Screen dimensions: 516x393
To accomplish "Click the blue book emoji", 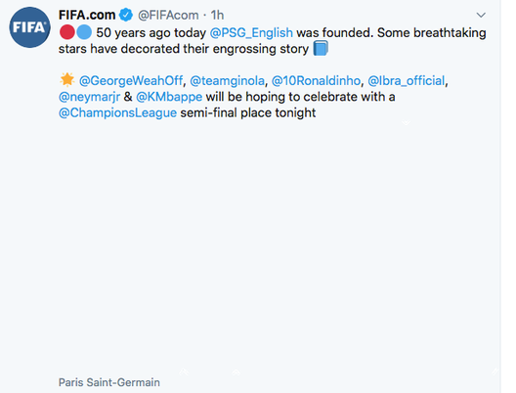I will tap(321, 48).
